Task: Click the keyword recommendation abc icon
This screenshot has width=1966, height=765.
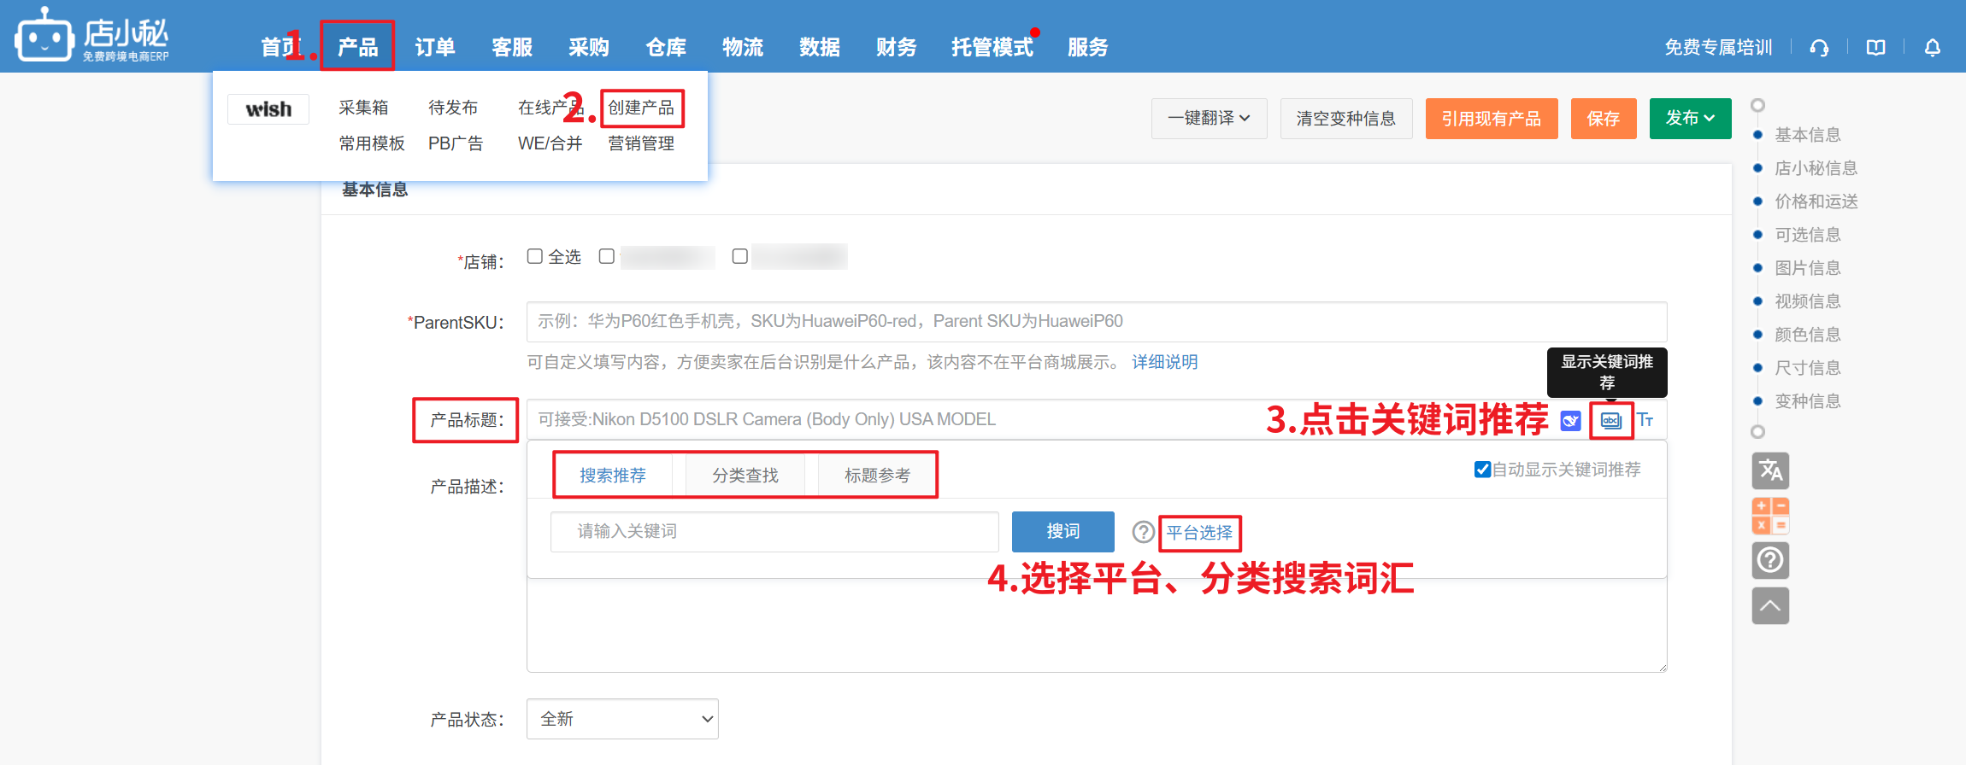Action: click(x=1611, y=420)
